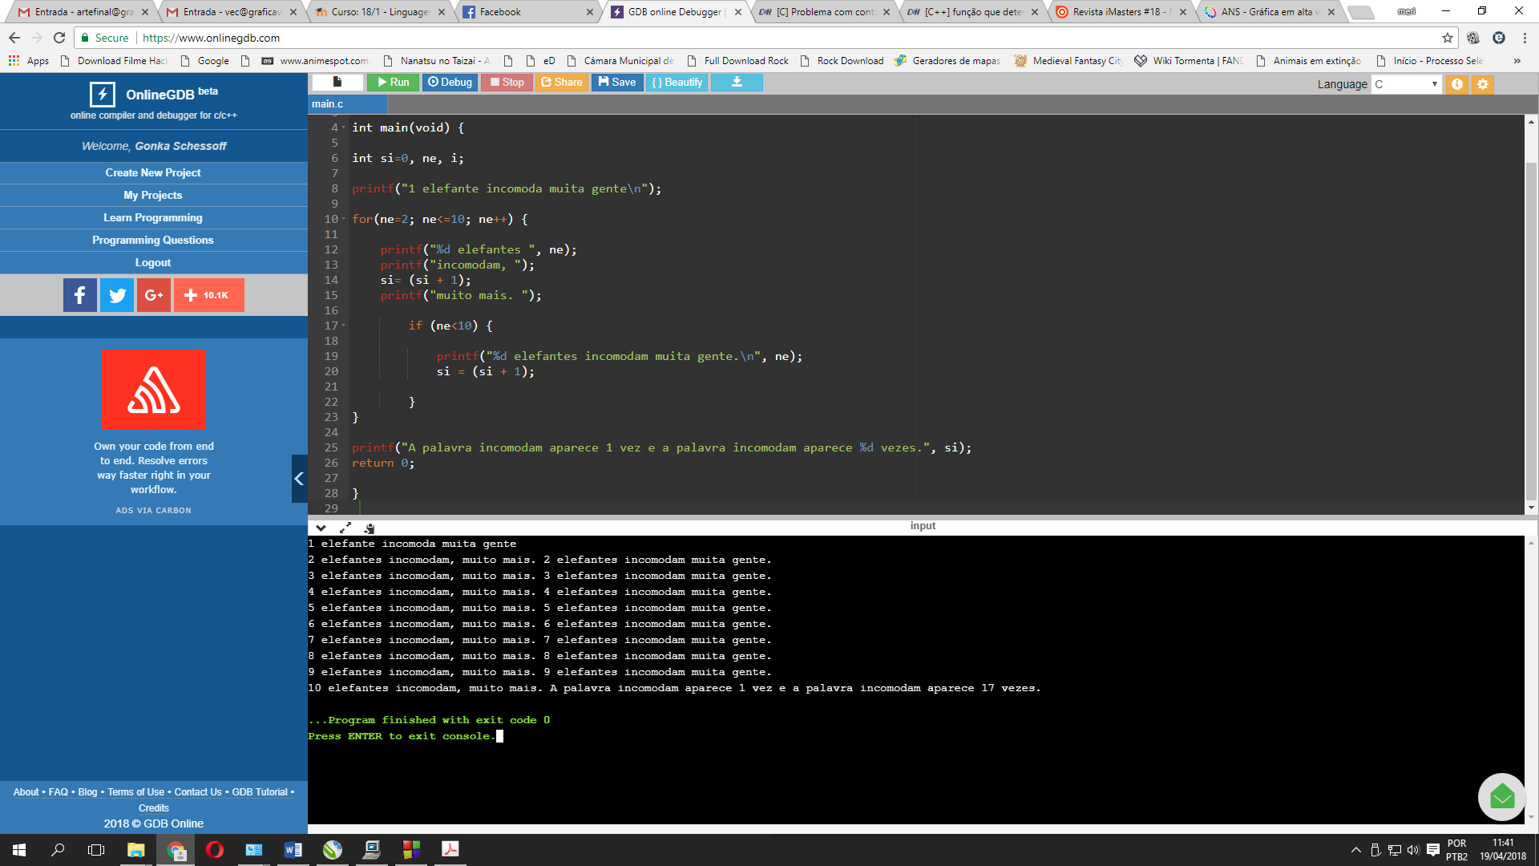This screenshot has height=866, width=1539.
Task: Open the Language dropdown set to C
Action: [x=1406, y=84]
